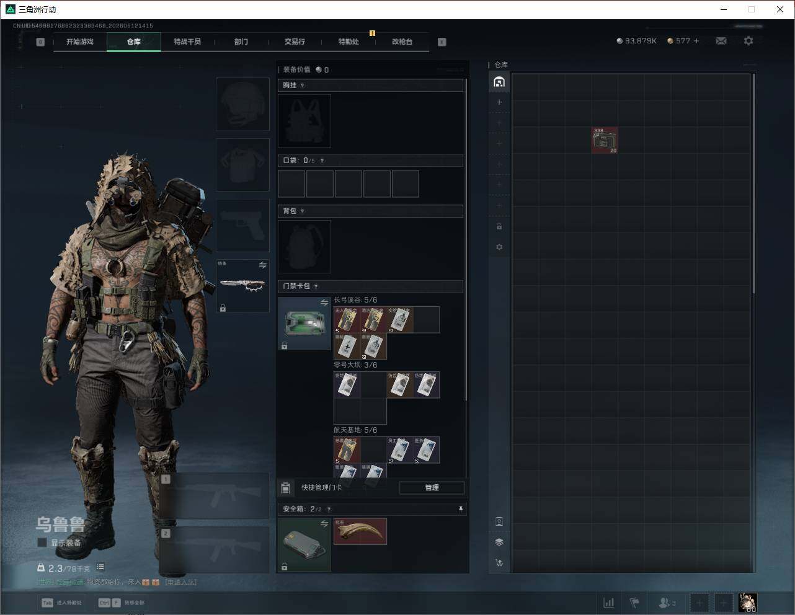This screenshot has width=795, height=615.
Task: Switch to the 交易行 tab
Action: click(x=295, y=42)
